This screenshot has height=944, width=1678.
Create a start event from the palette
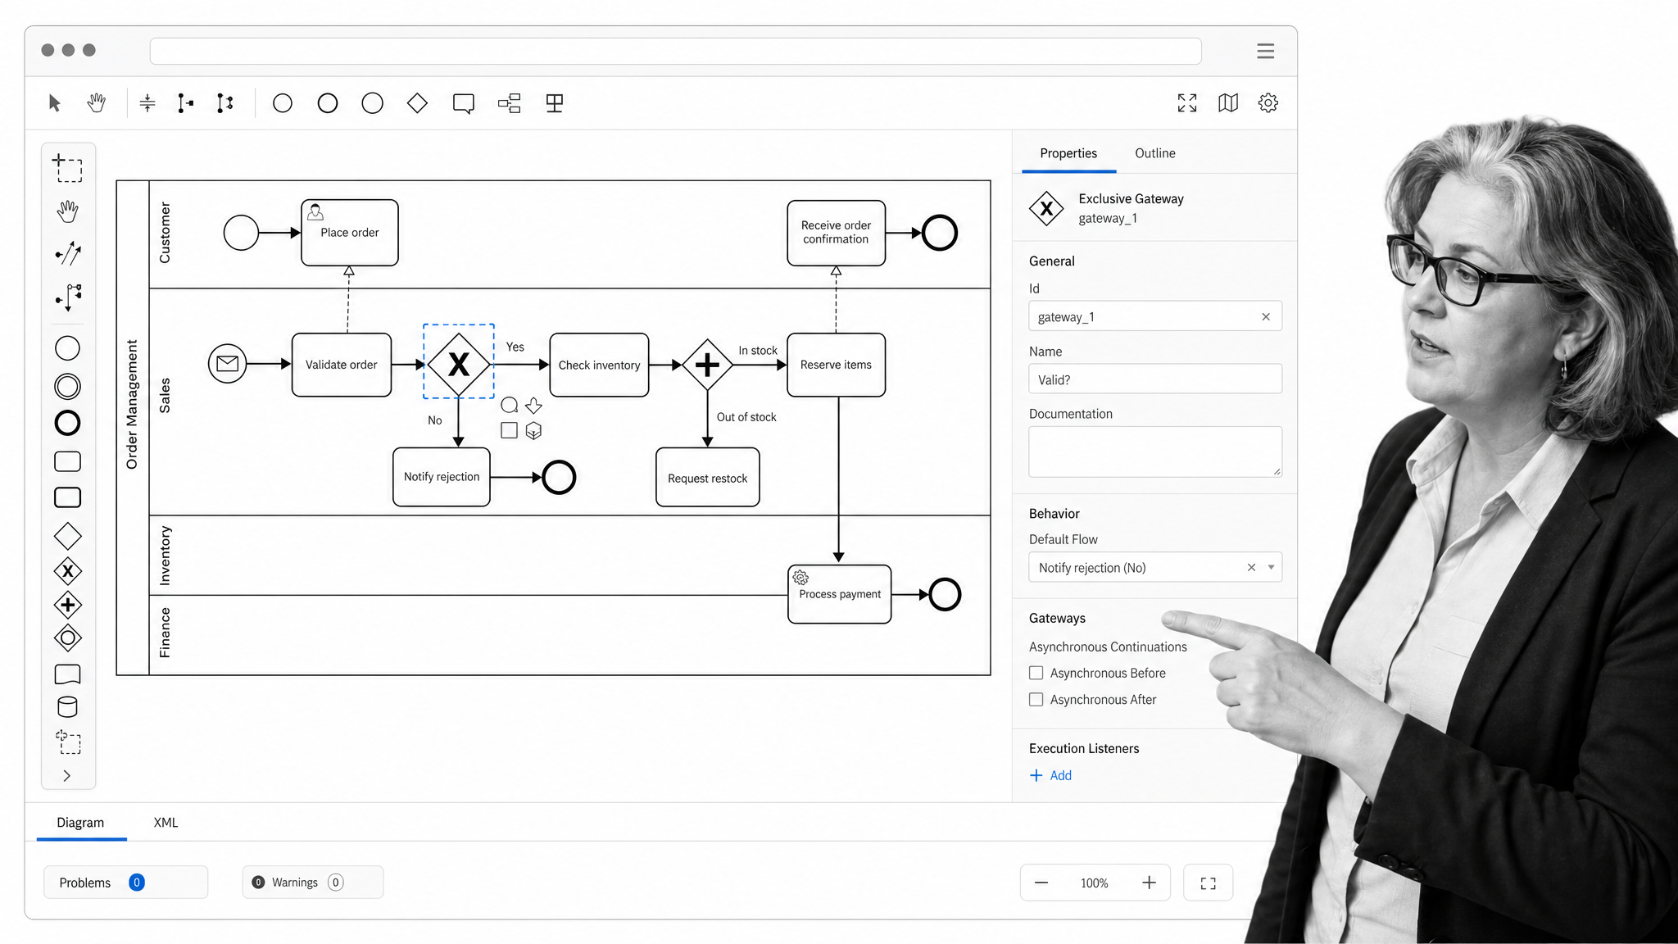(67, 348)
